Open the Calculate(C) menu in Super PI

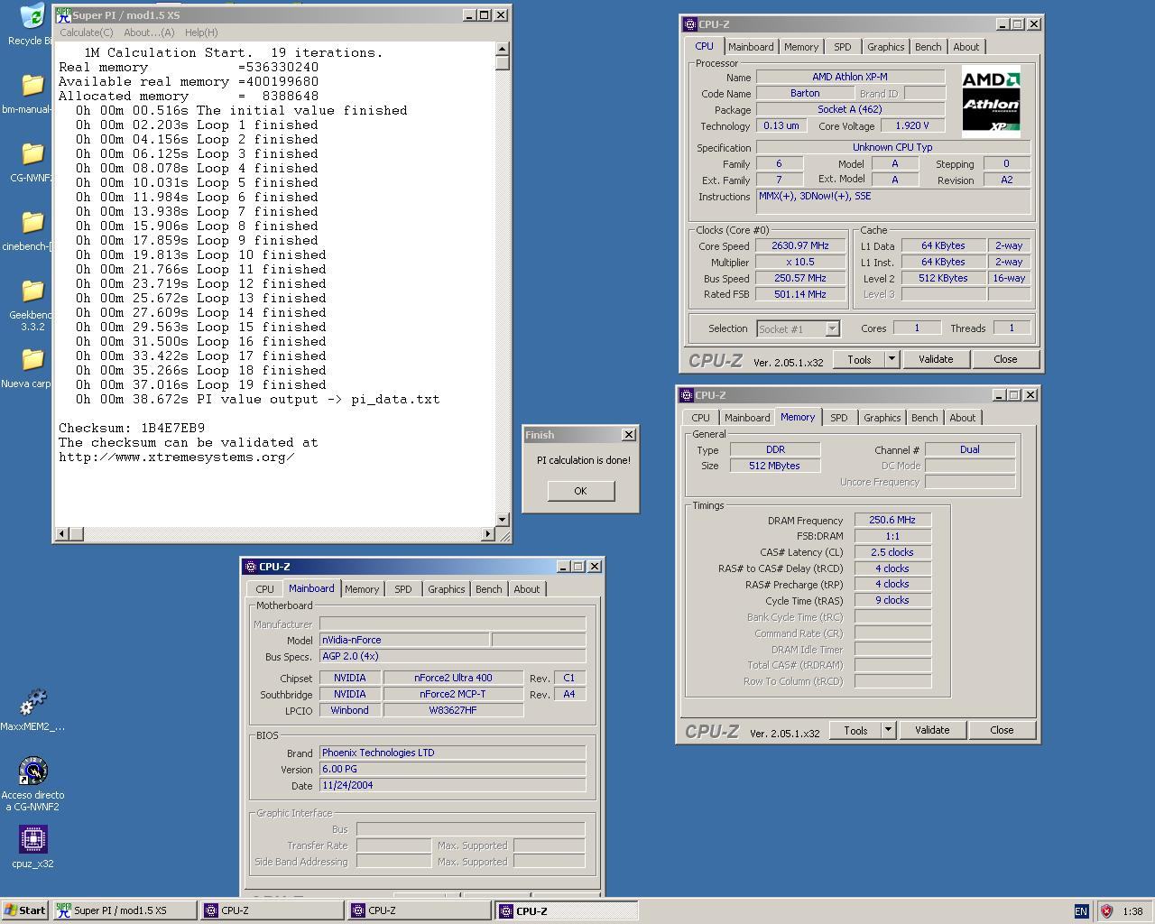click(x=87, y=32)
